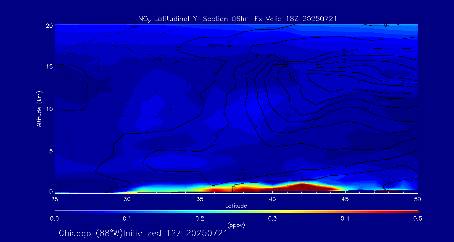454x242 pixels.
Task: Select the "Altitude (km)" axis label
Action: [39, 108]
